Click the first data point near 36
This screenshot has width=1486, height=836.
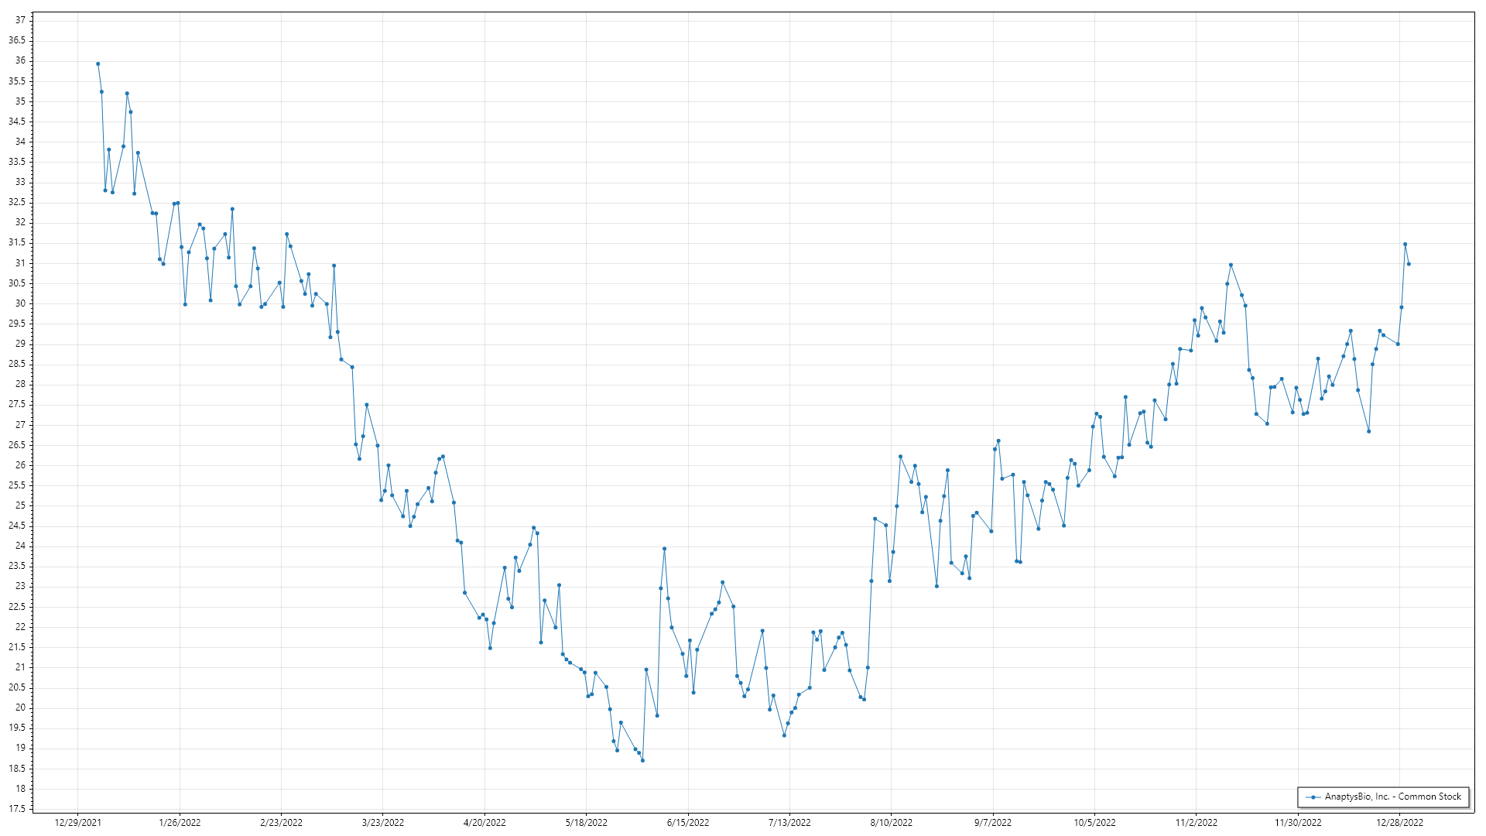tap(98, 64)
